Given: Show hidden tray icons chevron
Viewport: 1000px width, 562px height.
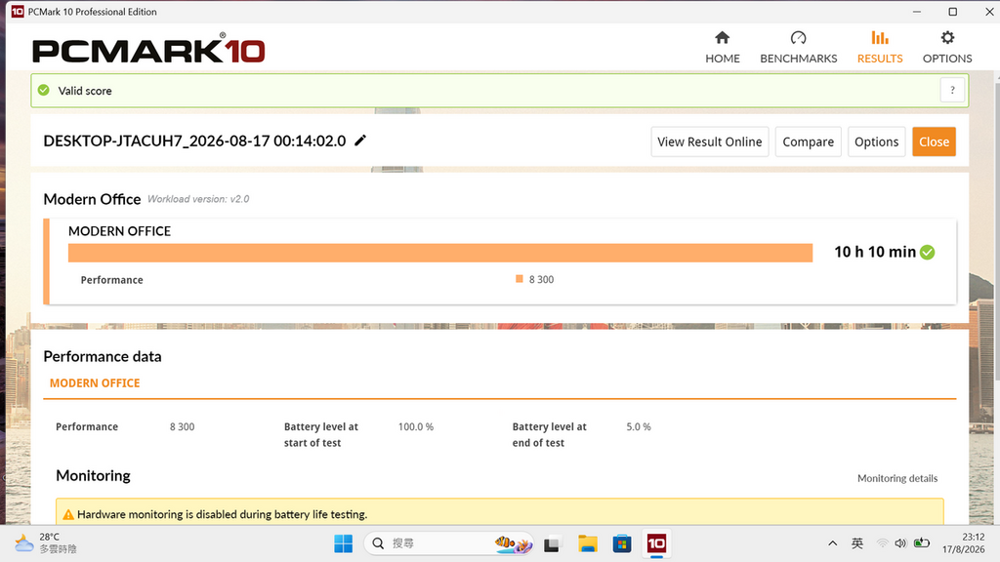Looking at the screenshot, I should tap(832, 543).
